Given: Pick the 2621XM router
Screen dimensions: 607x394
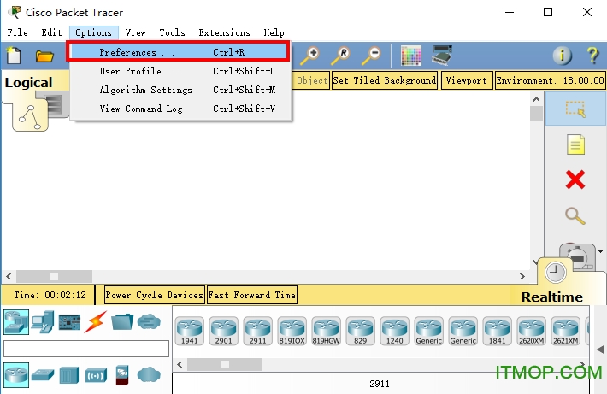Looking at the screenshot, I should pos(566,331).
